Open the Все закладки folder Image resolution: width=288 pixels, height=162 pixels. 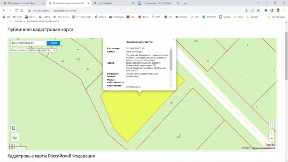(276, 17)
